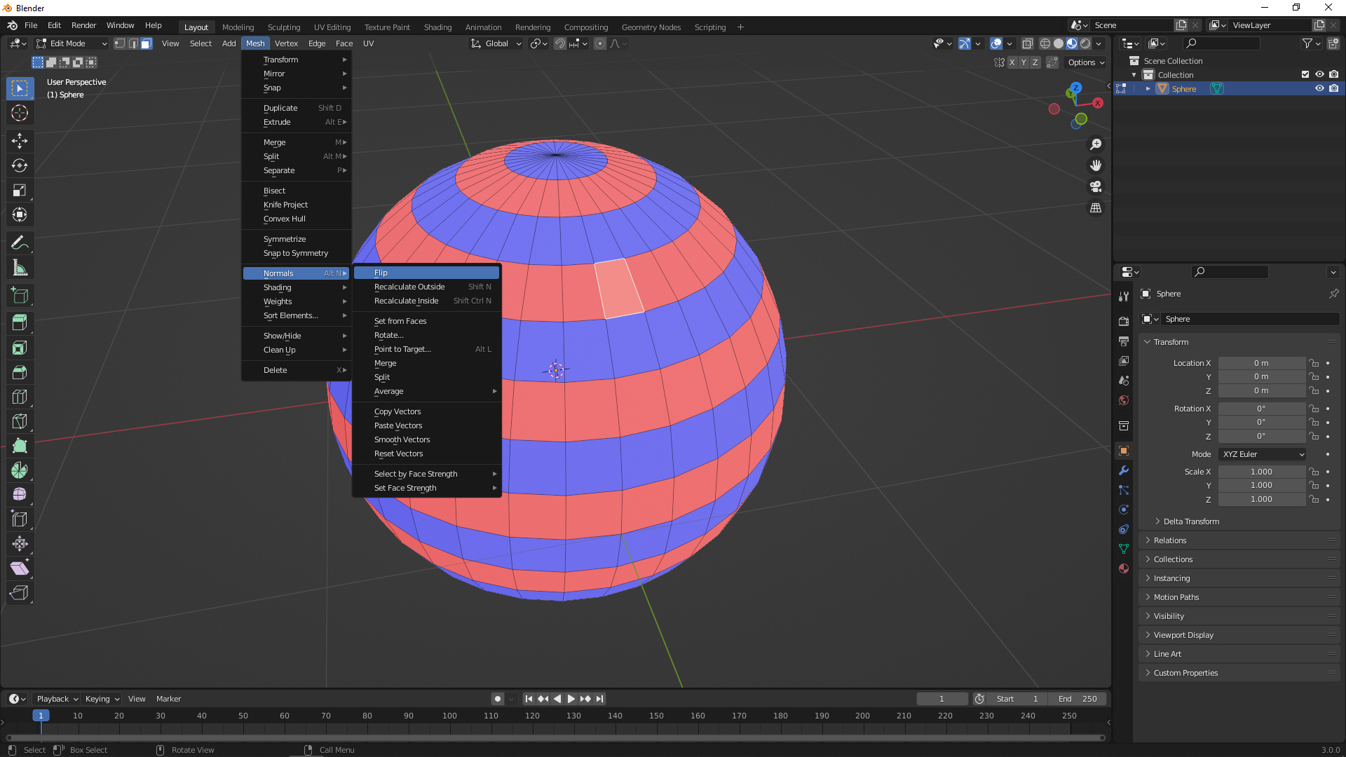This screenshot has height=757, width=1346.
Task: Open XYZ Euler rotation mode dropdown
Action: tap(1263, 454)
